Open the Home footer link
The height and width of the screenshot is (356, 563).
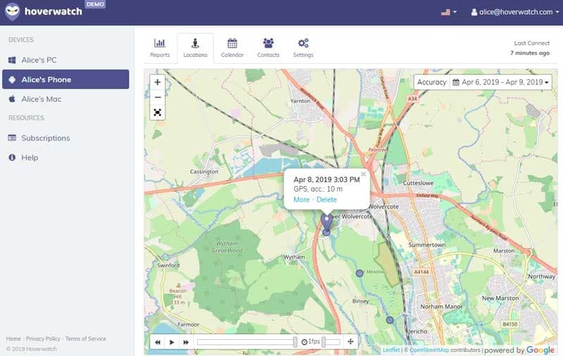coord(13,338)
